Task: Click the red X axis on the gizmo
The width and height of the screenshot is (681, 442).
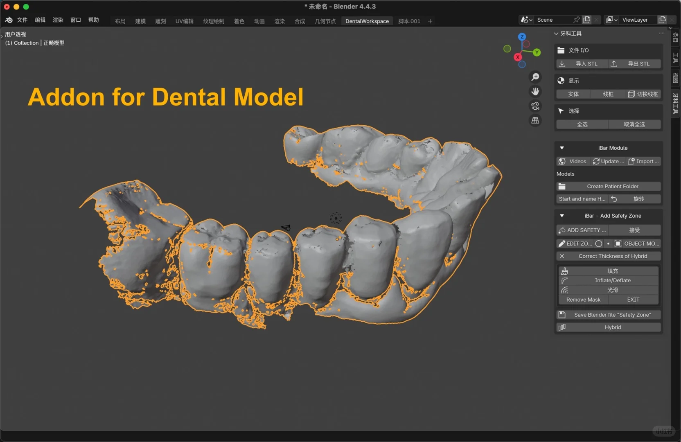Action: 518,57
